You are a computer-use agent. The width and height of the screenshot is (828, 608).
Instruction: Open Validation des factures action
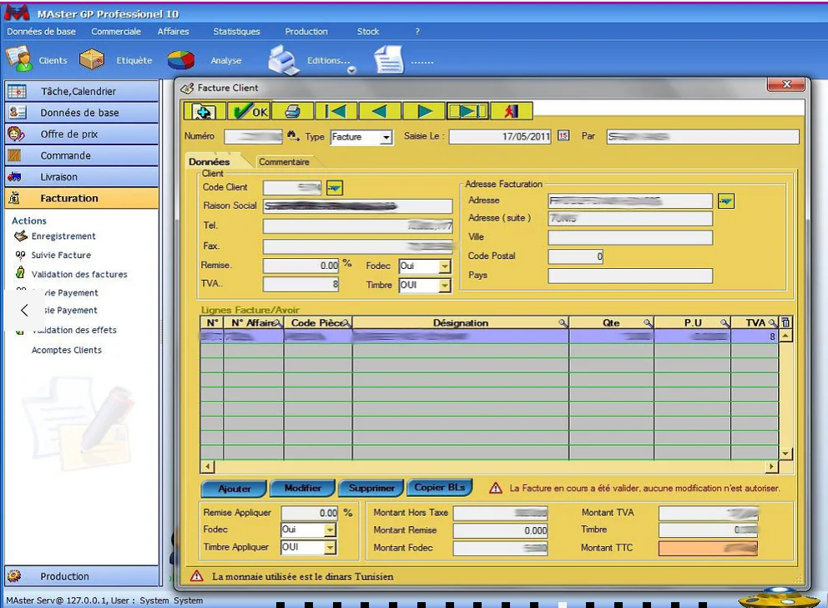coord(78,274)
